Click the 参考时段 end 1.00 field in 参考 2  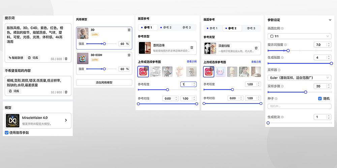(253, 98)
